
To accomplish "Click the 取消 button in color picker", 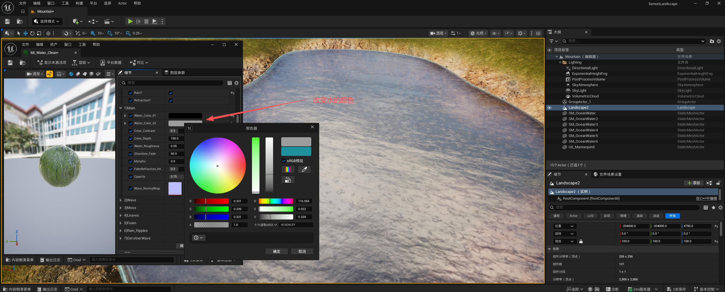I will point(302,252).
